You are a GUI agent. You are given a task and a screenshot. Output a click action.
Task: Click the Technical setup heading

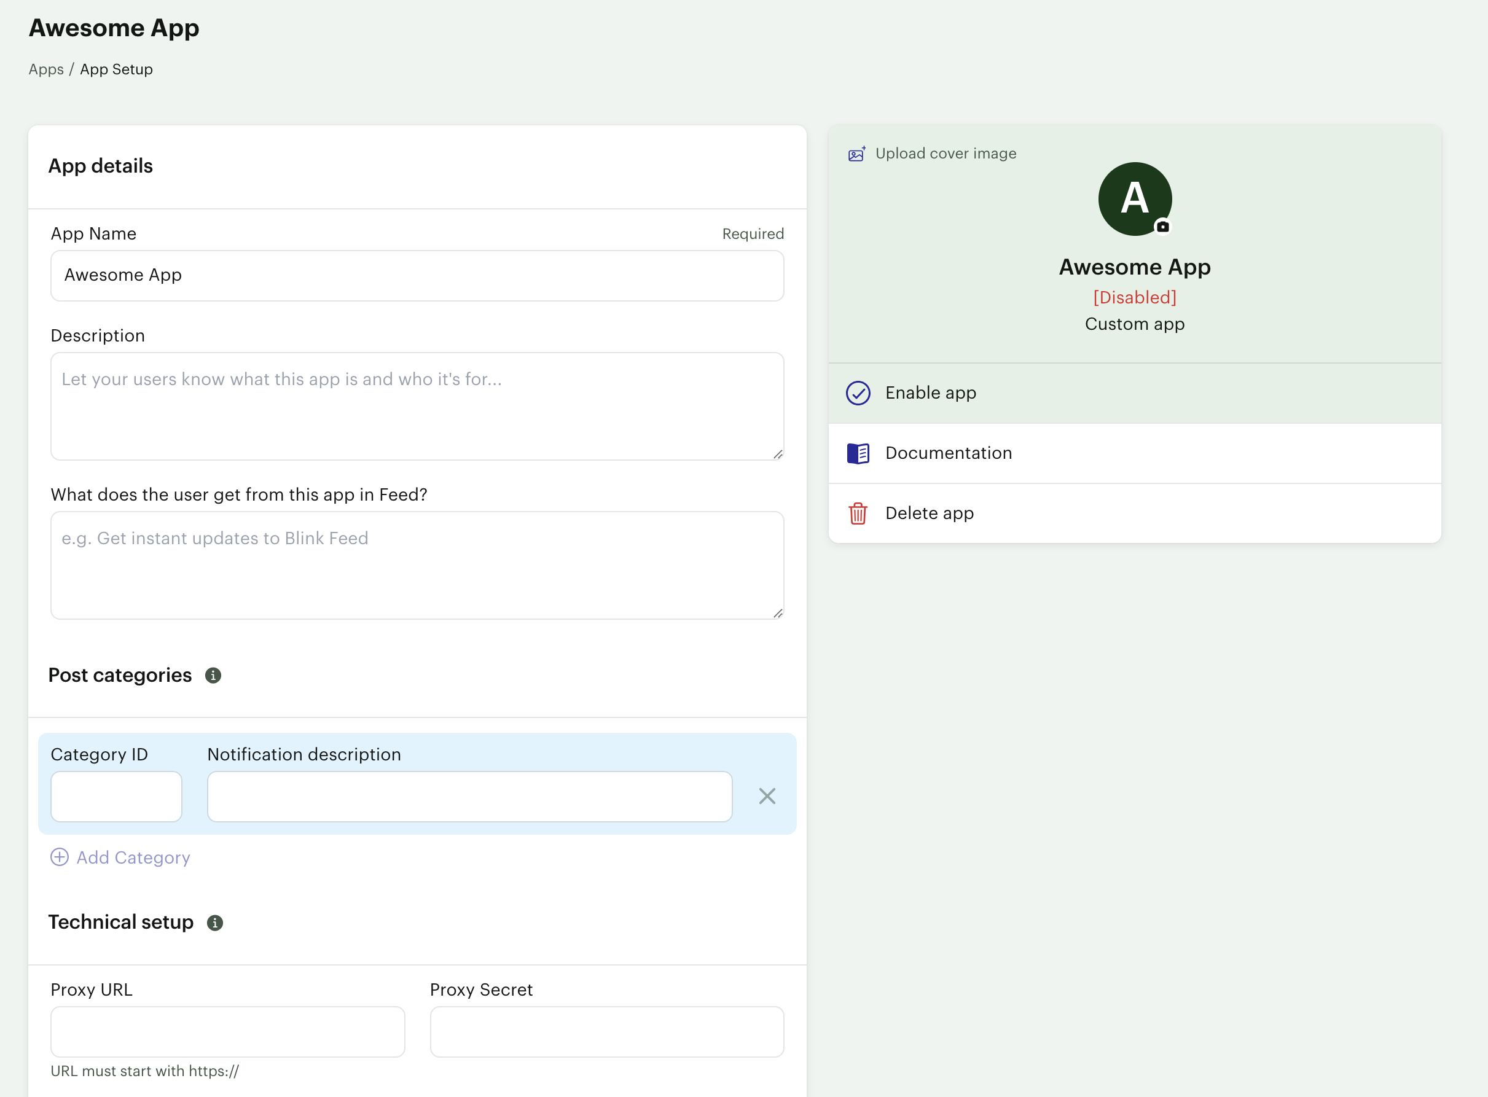click(x=121, y=923)
